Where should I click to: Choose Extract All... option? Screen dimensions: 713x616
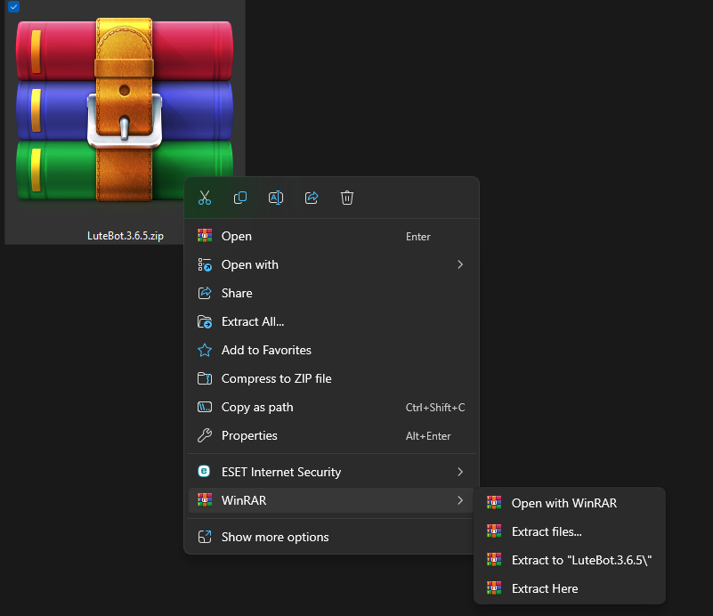pyautogui.click(x=332, y=321)
